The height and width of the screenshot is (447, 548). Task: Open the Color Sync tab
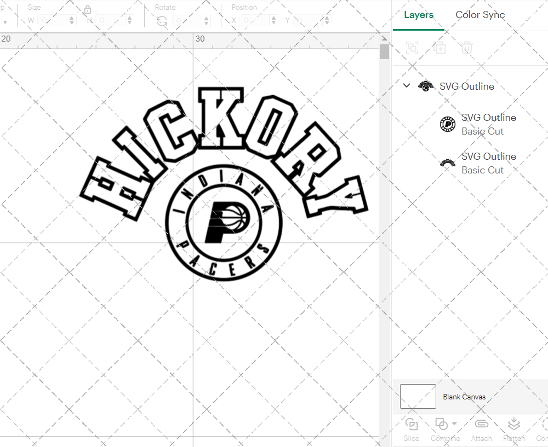(x=480, y=15)
